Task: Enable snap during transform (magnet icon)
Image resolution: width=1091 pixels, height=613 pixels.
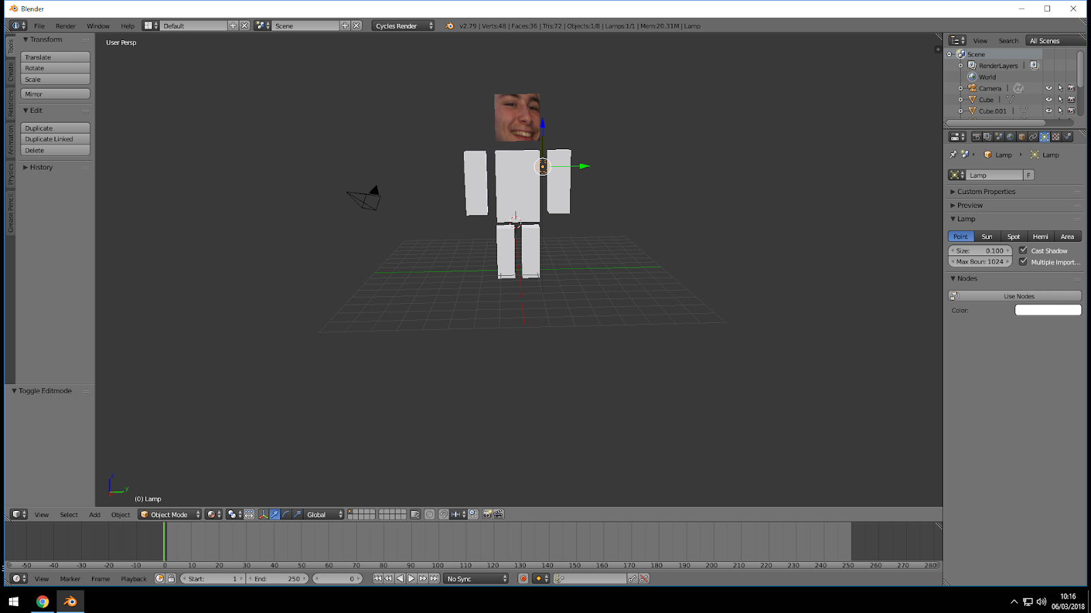Action: [x=443, y=514]
